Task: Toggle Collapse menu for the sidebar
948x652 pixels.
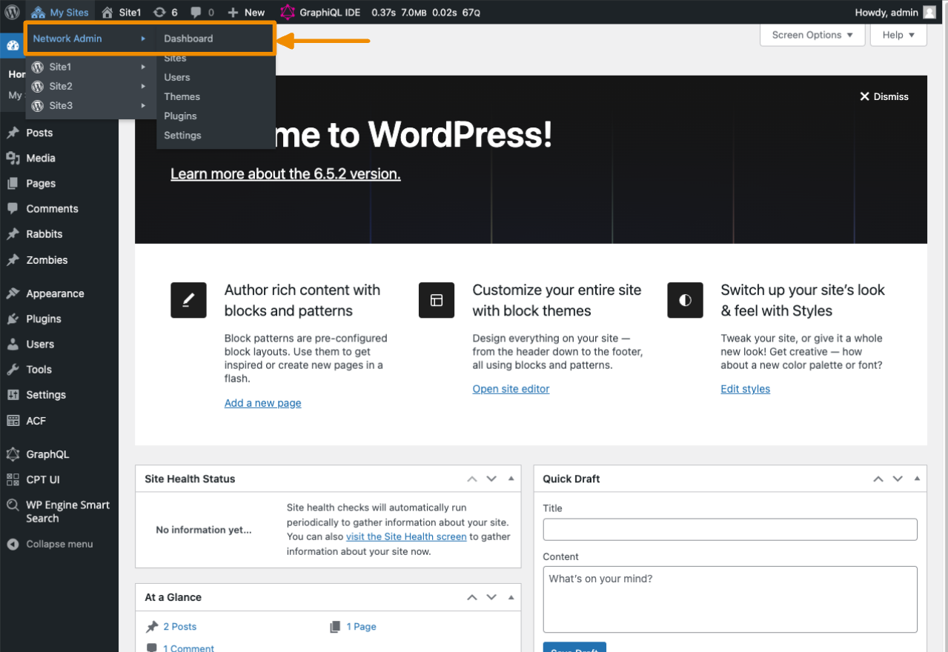Action: pos(50,544)
